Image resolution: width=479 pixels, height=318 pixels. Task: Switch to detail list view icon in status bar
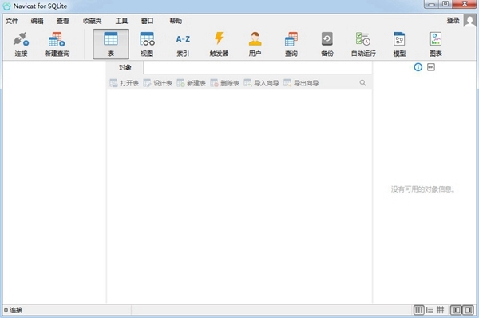click(430, 310)
